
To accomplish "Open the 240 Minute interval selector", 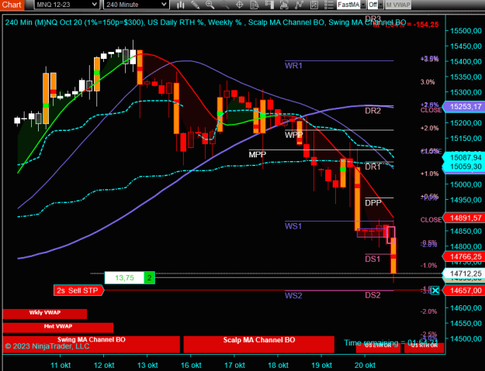I will (136, 5).
